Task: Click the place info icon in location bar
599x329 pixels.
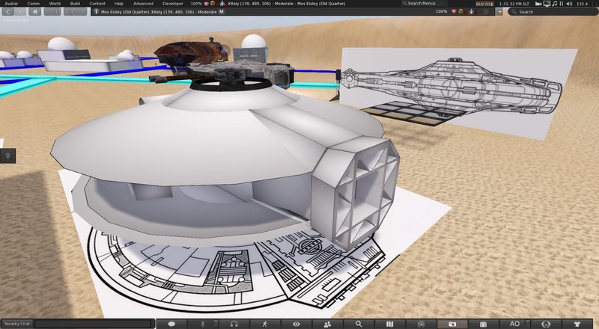Action: (x=97, y=12)
